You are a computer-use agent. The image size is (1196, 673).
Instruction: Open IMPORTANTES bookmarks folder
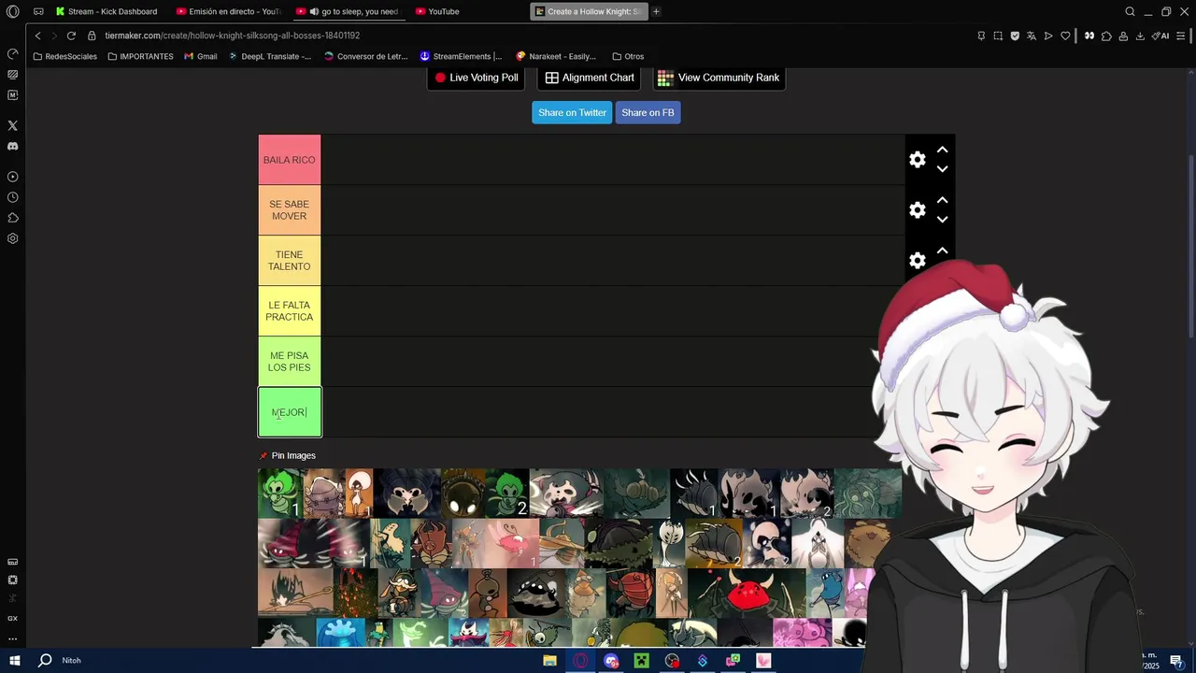point(140,56)
